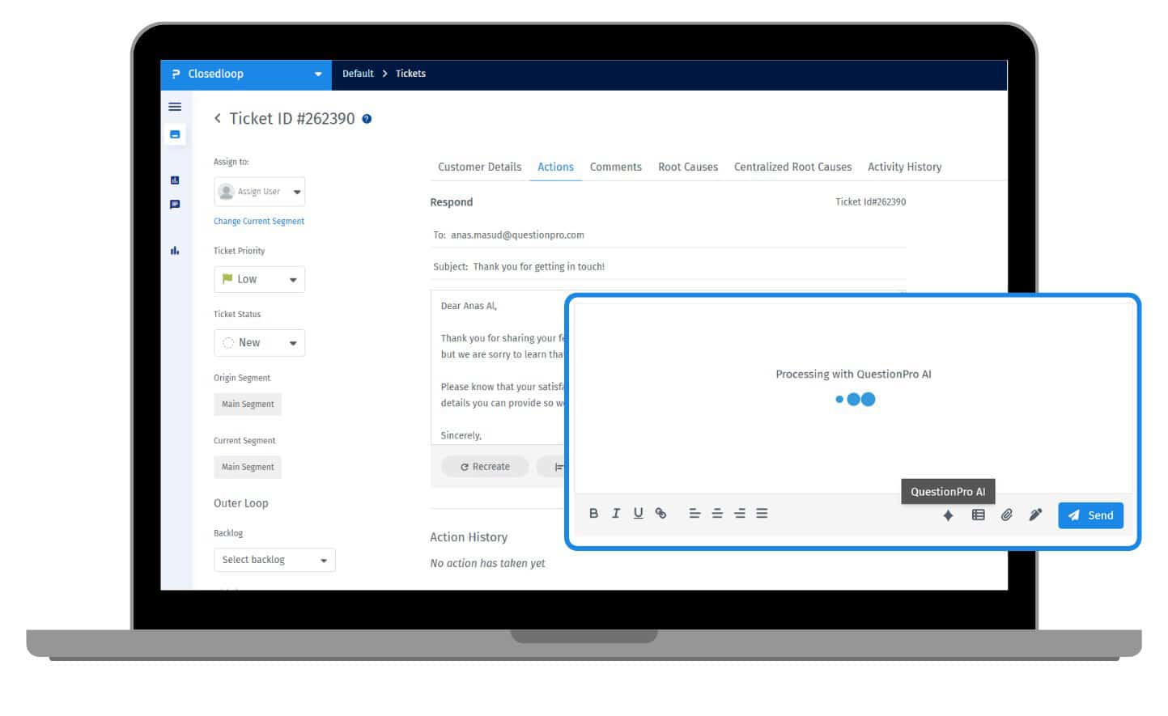Open the tickets icon in the sidebar

coord(175,134)
